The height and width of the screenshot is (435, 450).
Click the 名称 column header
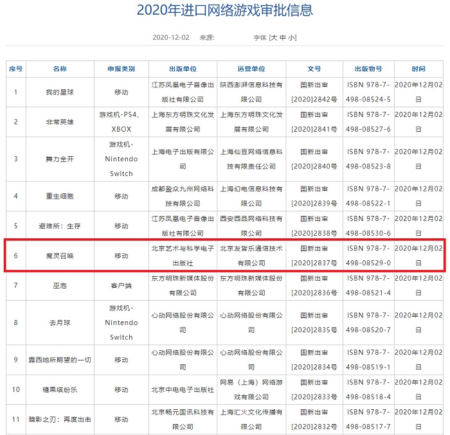60,69
